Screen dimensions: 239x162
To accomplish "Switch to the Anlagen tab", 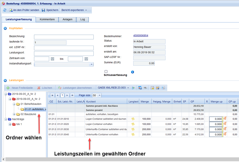I will [68, 19].
